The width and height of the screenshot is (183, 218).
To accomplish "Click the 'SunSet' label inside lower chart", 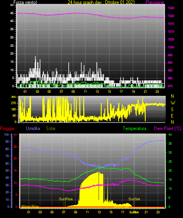I will tap(134, 199).
